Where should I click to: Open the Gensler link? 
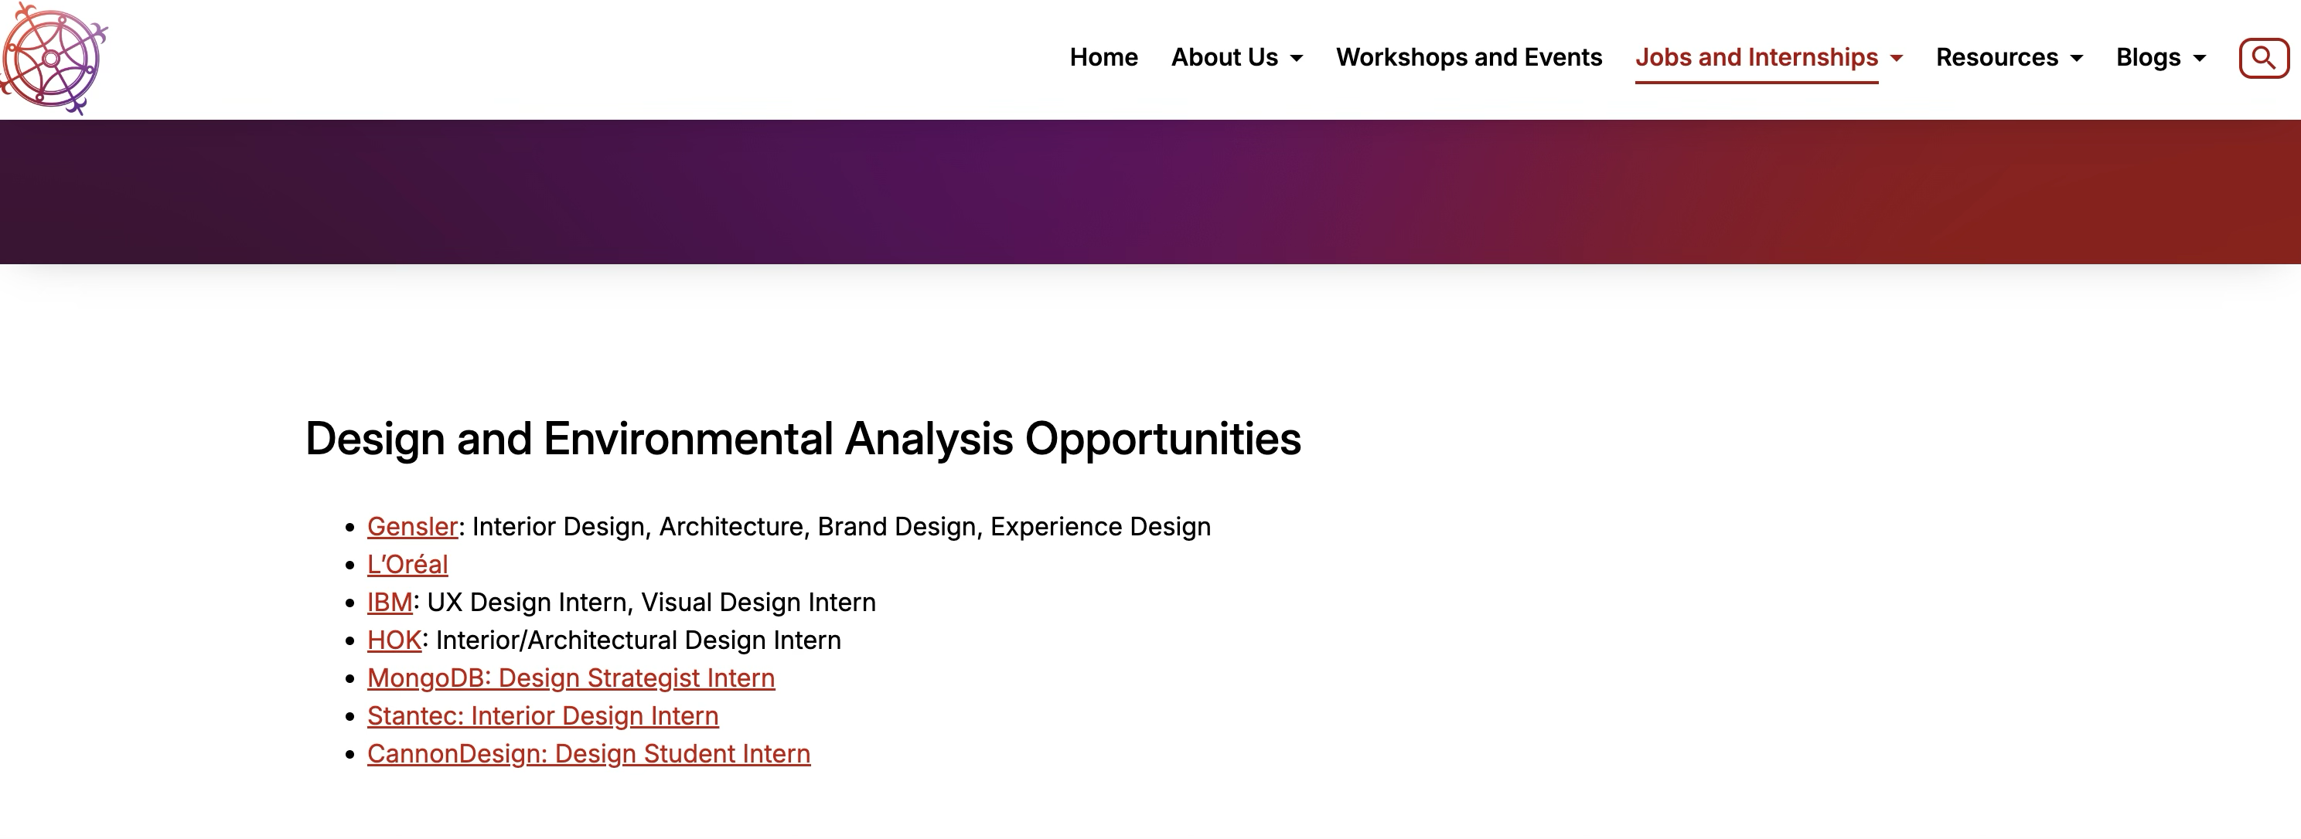(x=413, y=527)
